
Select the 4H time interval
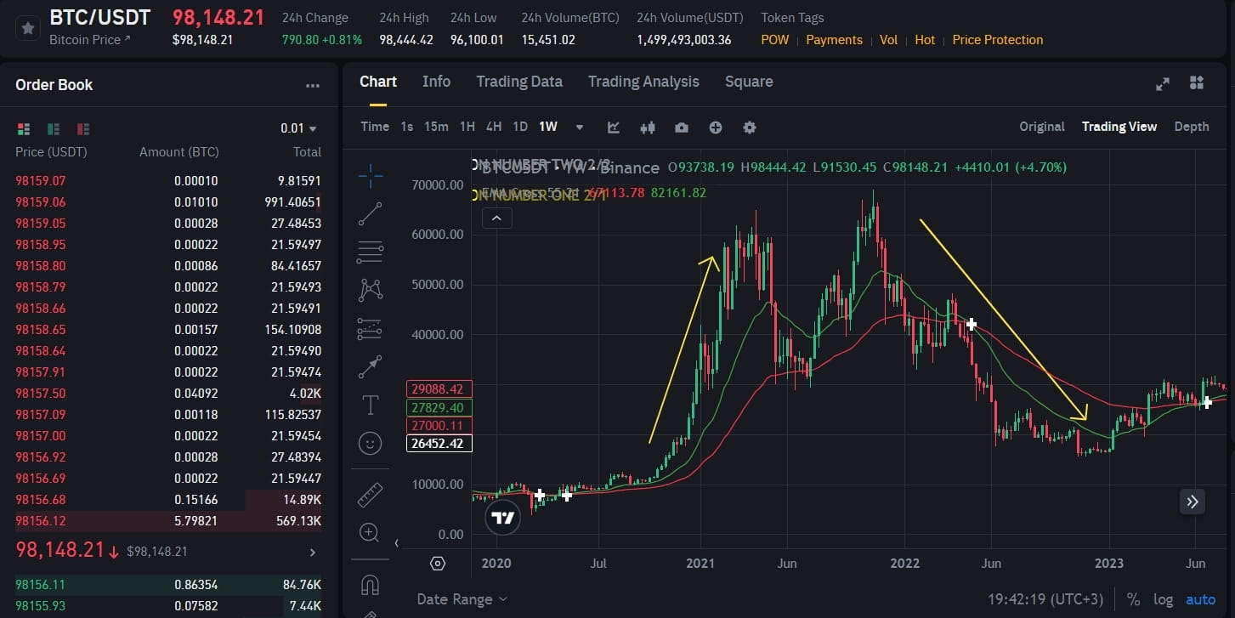494,127
